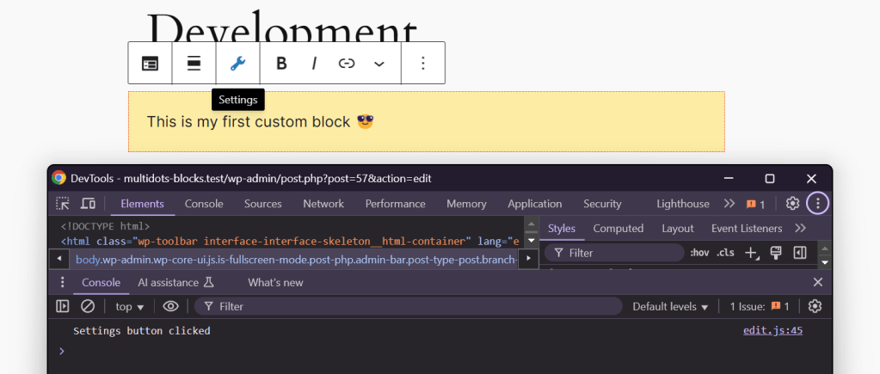
Task: Open the Sources tab
Action: [x=262, y=204]
